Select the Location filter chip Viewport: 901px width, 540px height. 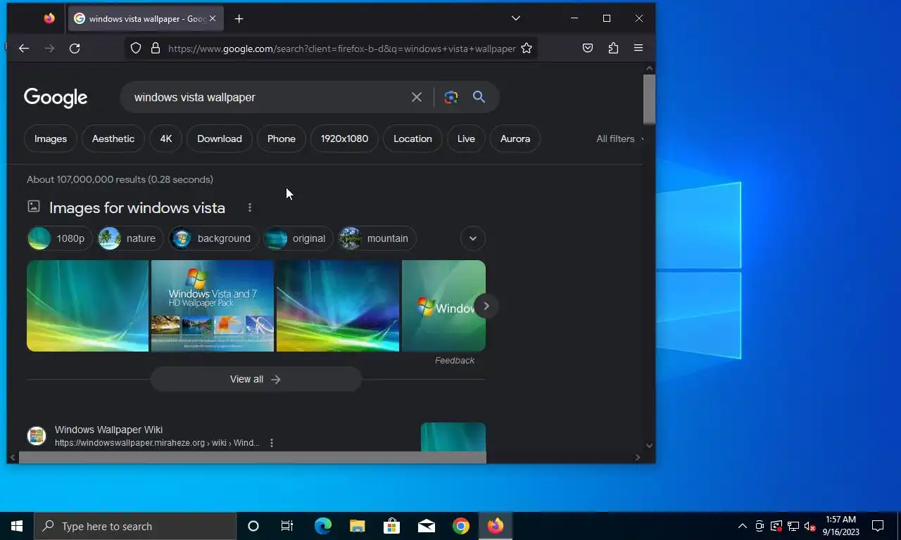coord(412,139)
